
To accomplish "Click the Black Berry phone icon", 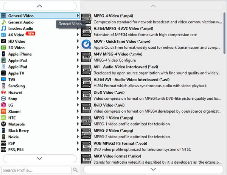I will click(x=3, y=130).
